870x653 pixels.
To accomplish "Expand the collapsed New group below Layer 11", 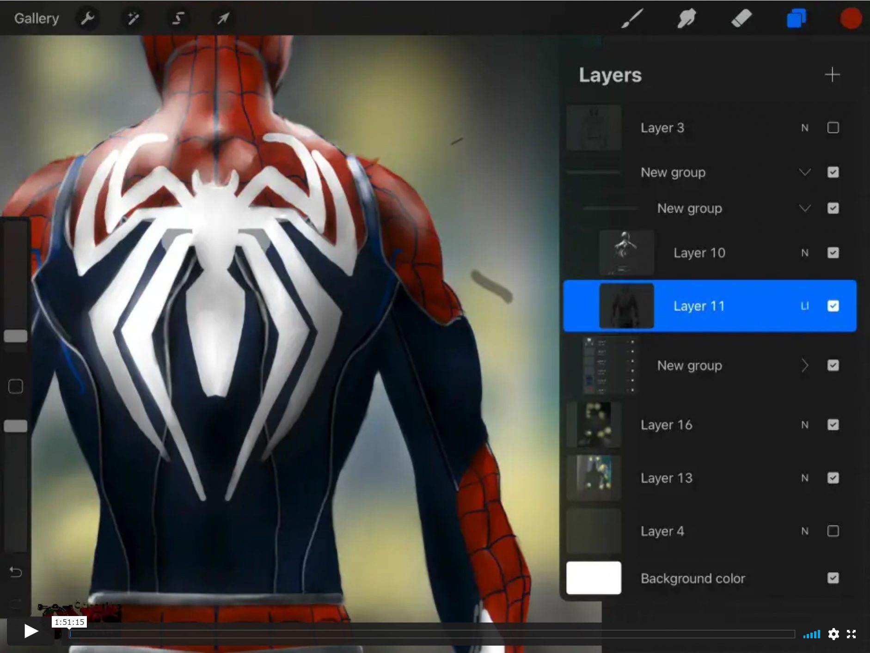I will click(805, 366).
